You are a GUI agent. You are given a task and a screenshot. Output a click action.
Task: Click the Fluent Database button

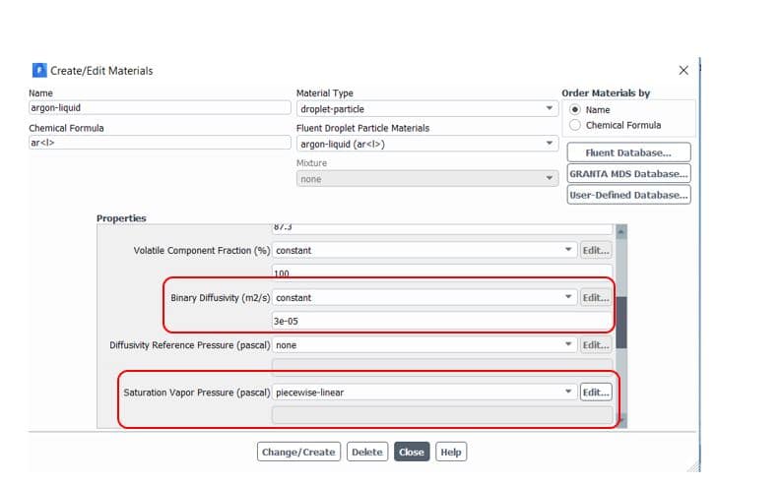point(628,152)
